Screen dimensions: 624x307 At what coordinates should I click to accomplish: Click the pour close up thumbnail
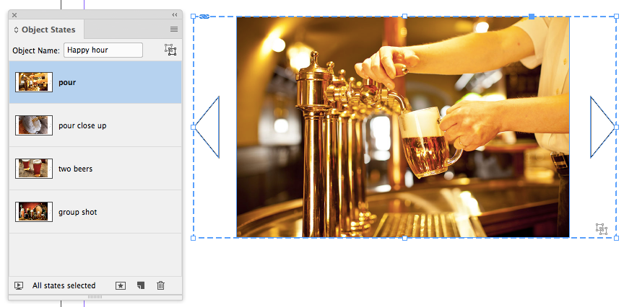[34, 125]
